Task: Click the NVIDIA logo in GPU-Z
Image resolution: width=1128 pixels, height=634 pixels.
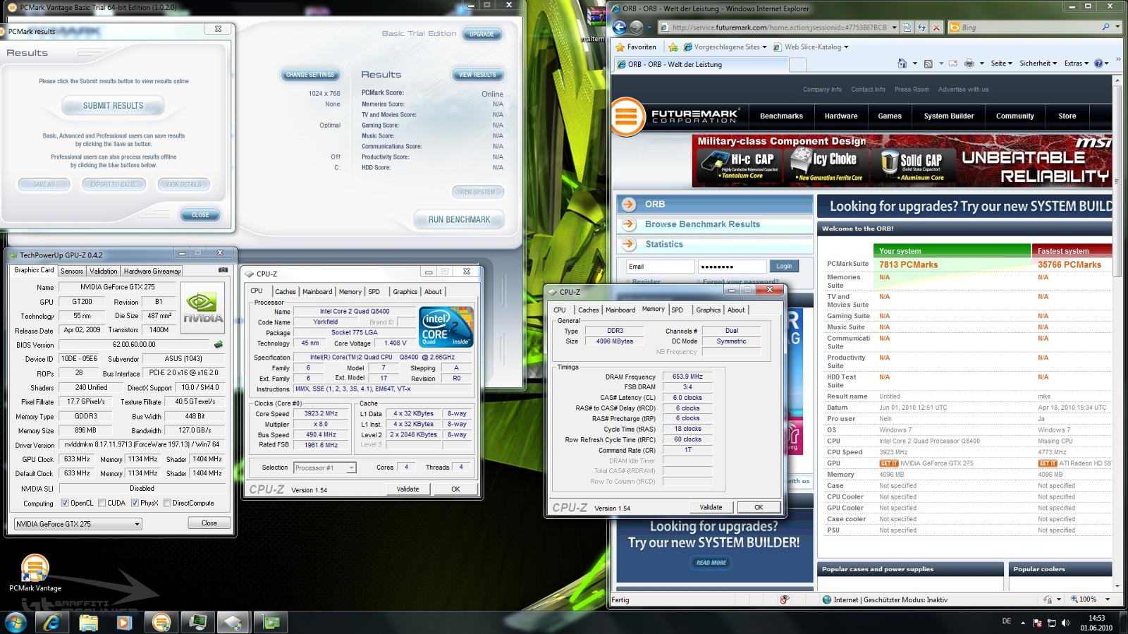Action: point(203,308)
